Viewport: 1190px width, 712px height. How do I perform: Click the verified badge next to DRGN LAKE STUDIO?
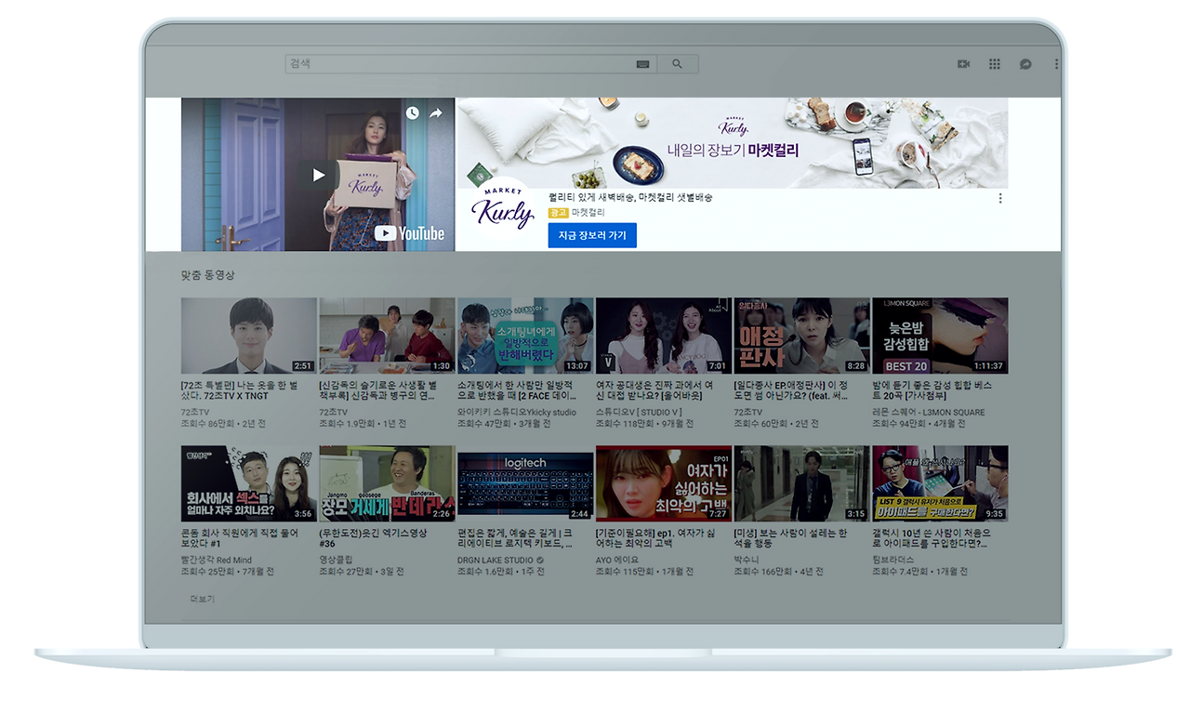pyautogui.click(x=539, y=560)
